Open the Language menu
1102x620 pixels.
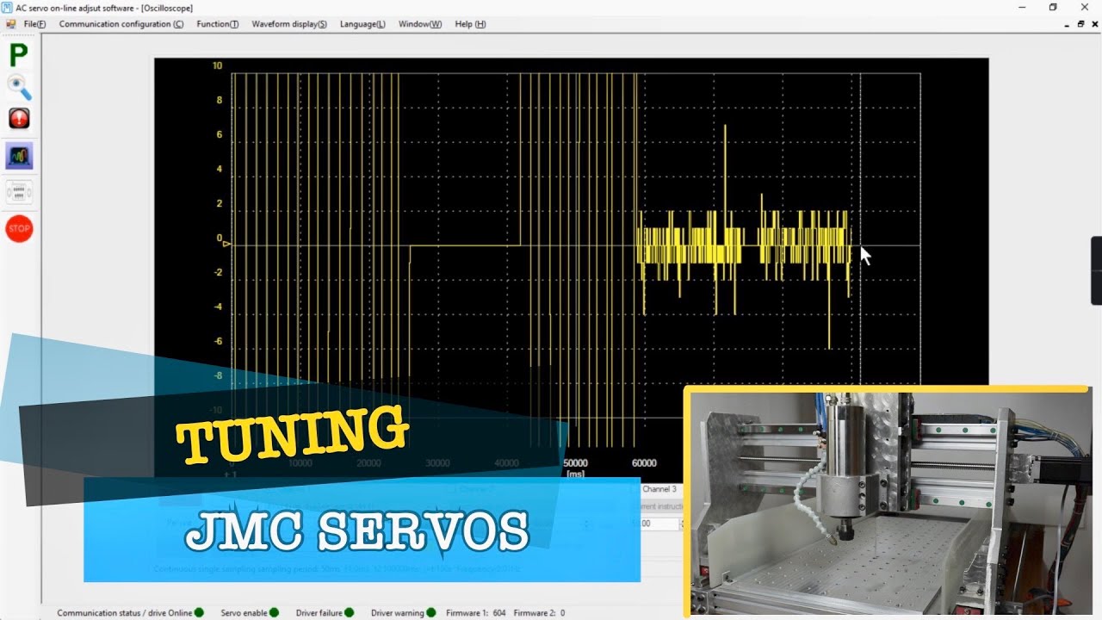(x=362, y=24)
